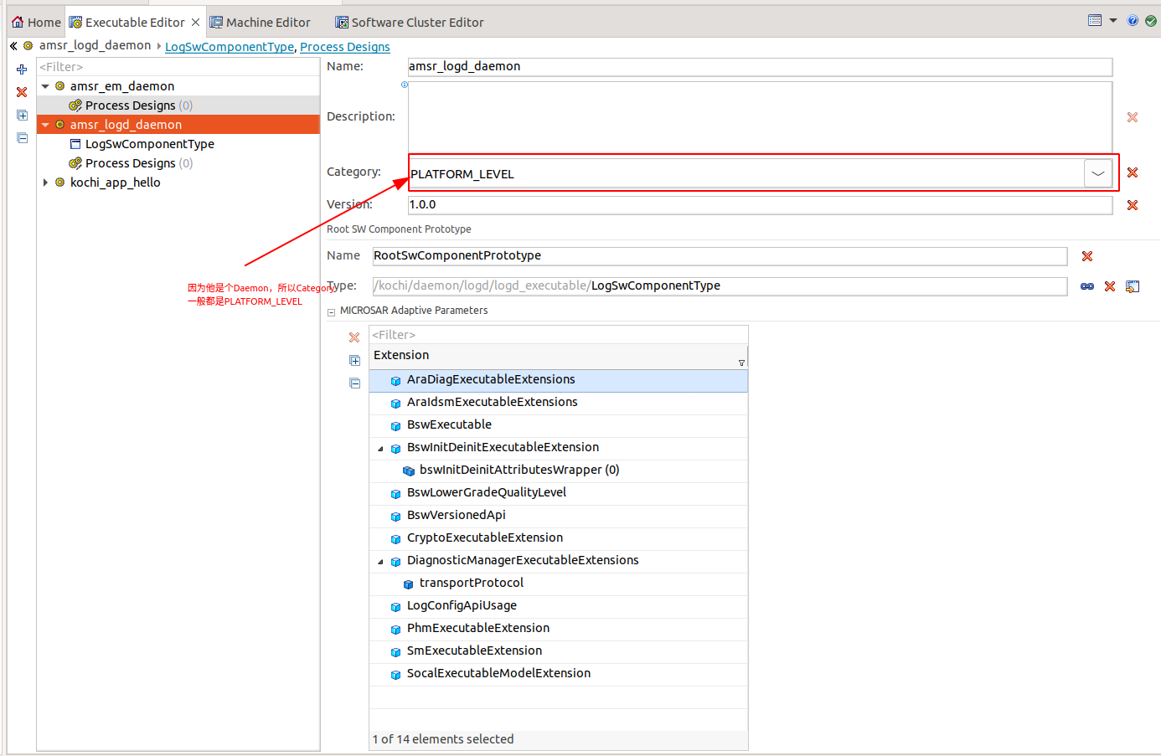Click the Version field showing 1.0.0

click(x=760, y=205)
